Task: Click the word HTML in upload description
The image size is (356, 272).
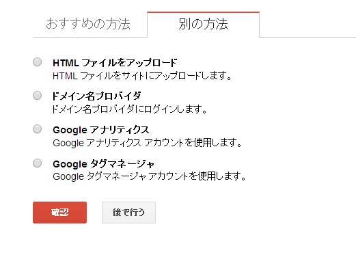Action: (65, 76)
